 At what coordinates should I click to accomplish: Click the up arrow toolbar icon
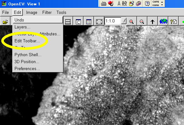point(152,21)
